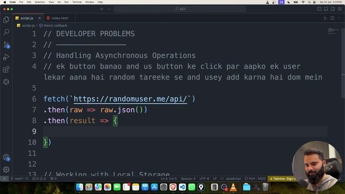Open the Help menu
345x194 pixels.
point(100,2)
